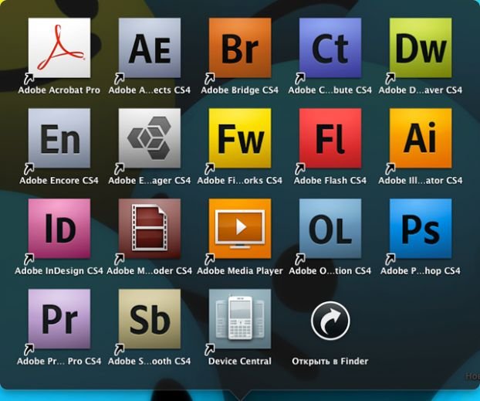Start Adobe Soundbooth CS4
The width and height of the screenshot is (480, 401).
[150, 319]
